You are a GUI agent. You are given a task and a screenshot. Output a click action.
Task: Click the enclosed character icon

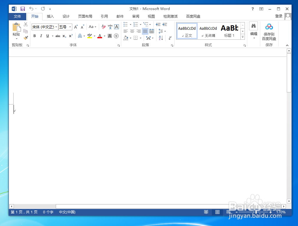tap(116, 36)
